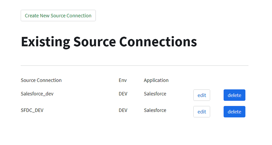Edit the Salesforce_dev source connection
Image resolution: width=272 pixels, height=145 pixels.
click(202, 95)
